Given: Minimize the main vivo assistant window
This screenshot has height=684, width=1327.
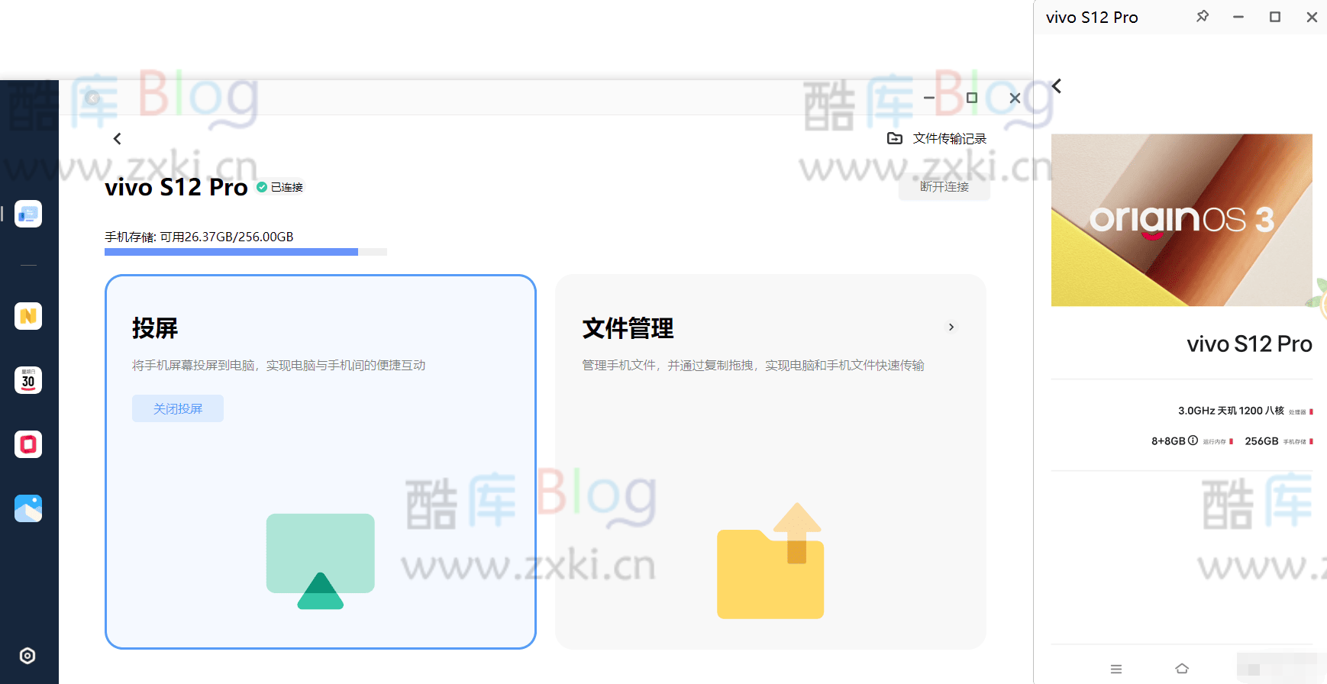Looking at the screenshot, I should point(929,98).
